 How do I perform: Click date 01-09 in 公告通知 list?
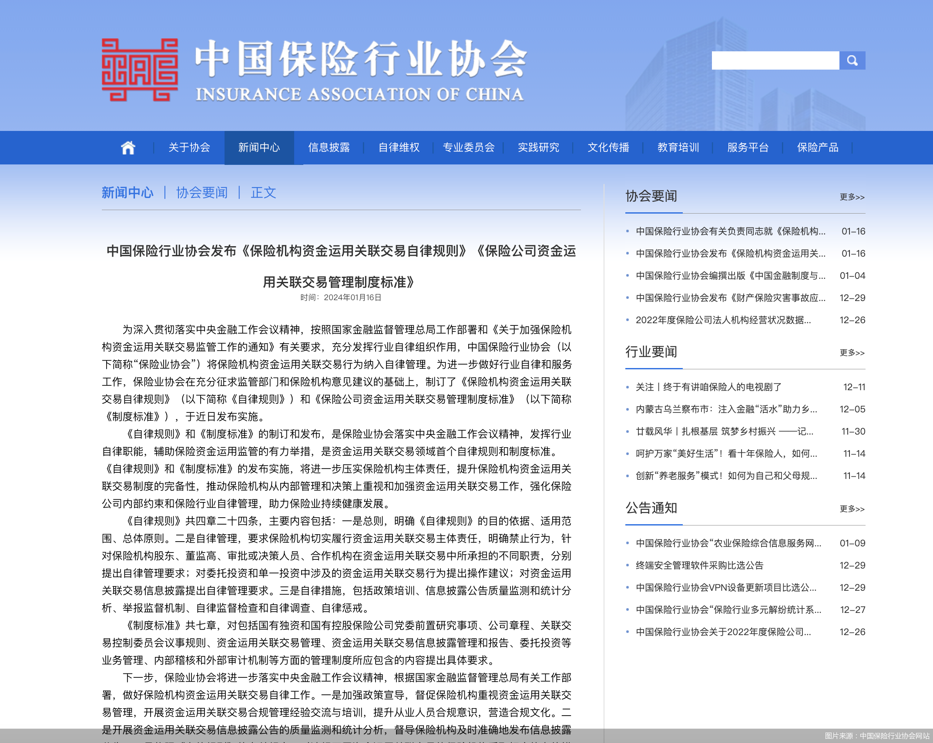pyautogui.click(x=852, y=543)
